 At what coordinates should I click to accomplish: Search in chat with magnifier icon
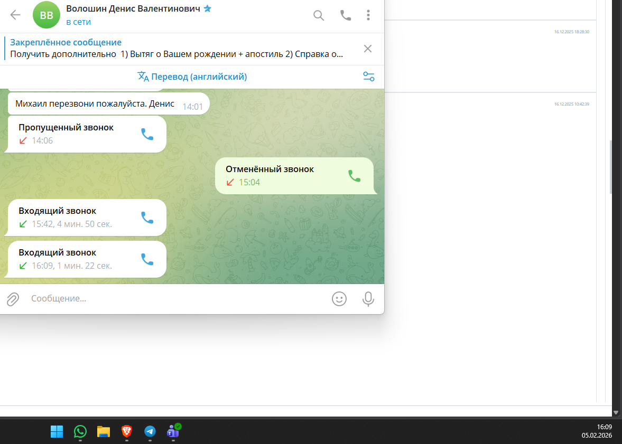319,15
